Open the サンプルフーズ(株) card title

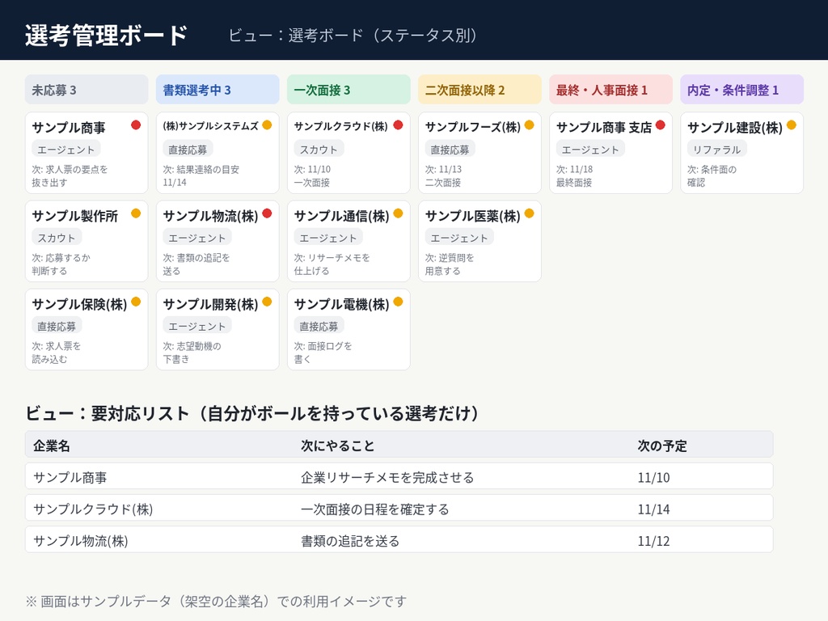point(473,127)
